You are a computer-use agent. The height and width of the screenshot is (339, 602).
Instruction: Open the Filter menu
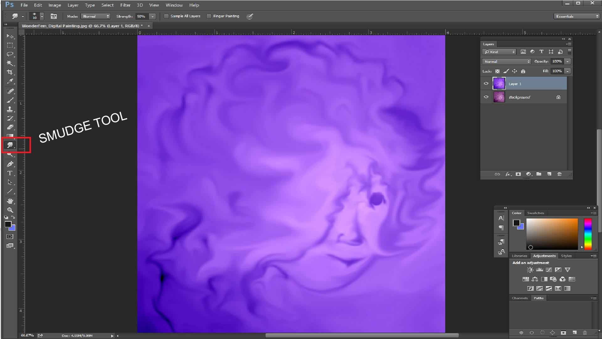125,5
